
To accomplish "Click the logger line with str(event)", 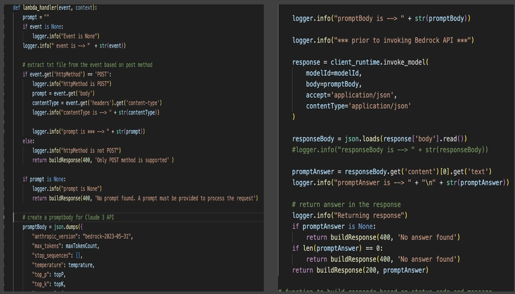I will tap(74, 46).
